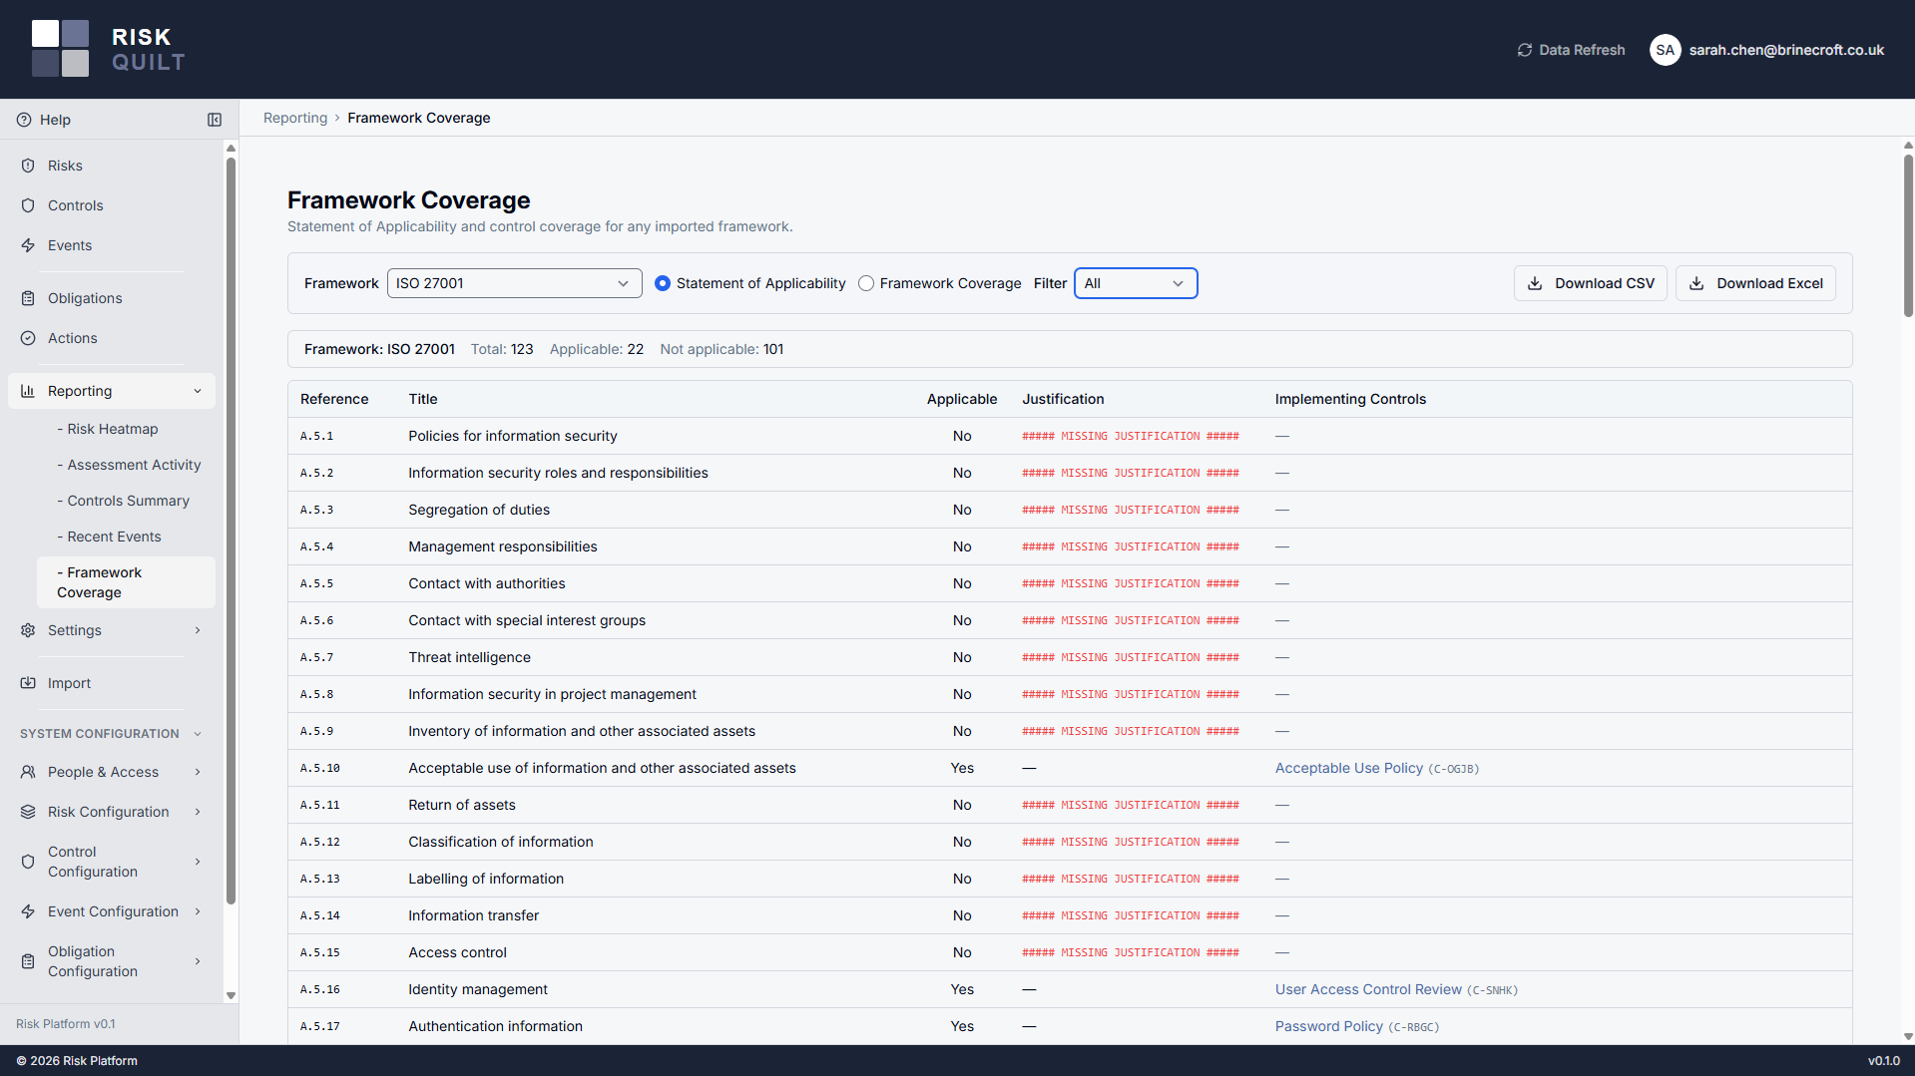
Task: Click the Help question-mark icon
Action: (24, 120)
